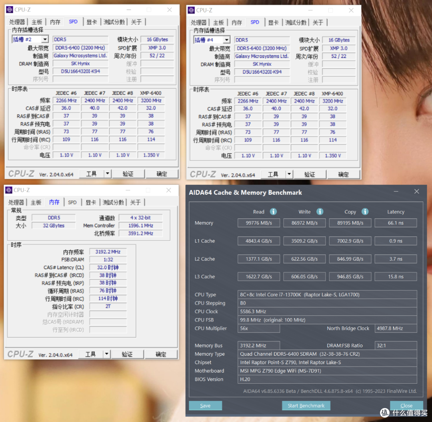Click BIOS Version field H.20
432x422 pixels.
(327, 379)
